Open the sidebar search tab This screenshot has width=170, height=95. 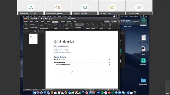38,31
